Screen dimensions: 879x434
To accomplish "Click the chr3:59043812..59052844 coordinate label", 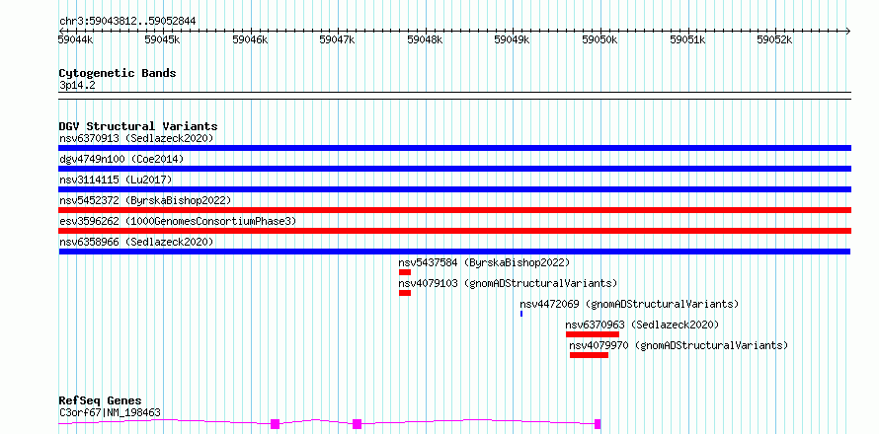I will (x=127, y=22).
